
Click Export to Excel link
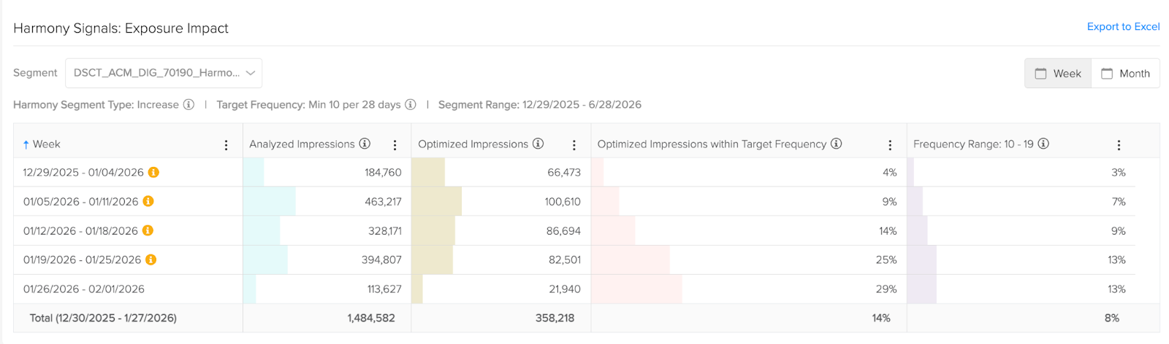[x=1123, y=27]
